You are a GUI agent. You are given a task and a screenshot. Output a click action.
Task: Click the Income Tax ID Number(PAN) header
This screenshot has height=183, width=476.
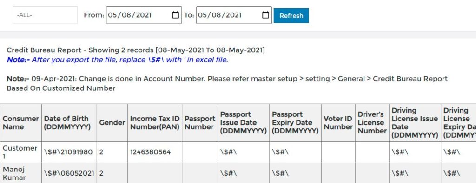pyautogui.click(x=155, y=123)
